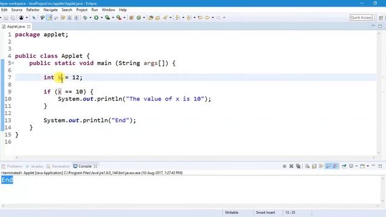
Task: Click the Open Perspective icon beside Quick Access
Action: (x=381, y=17)
